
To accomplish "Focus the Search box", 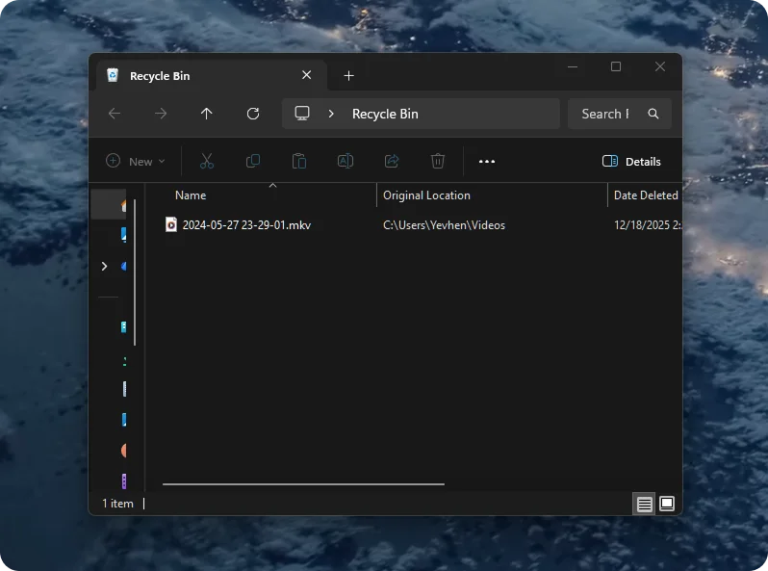I will point(619,114).
